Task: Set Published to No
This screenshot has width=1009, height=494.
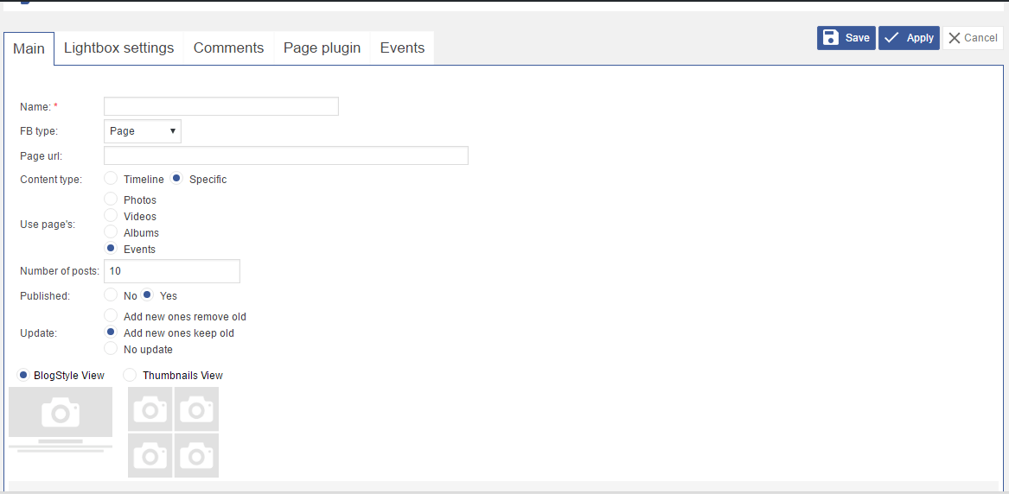Action: (x=111, y=295)
